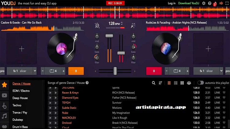
Task: Load Raven & Kreyn on right deck
Action: [x=56, y=93]
